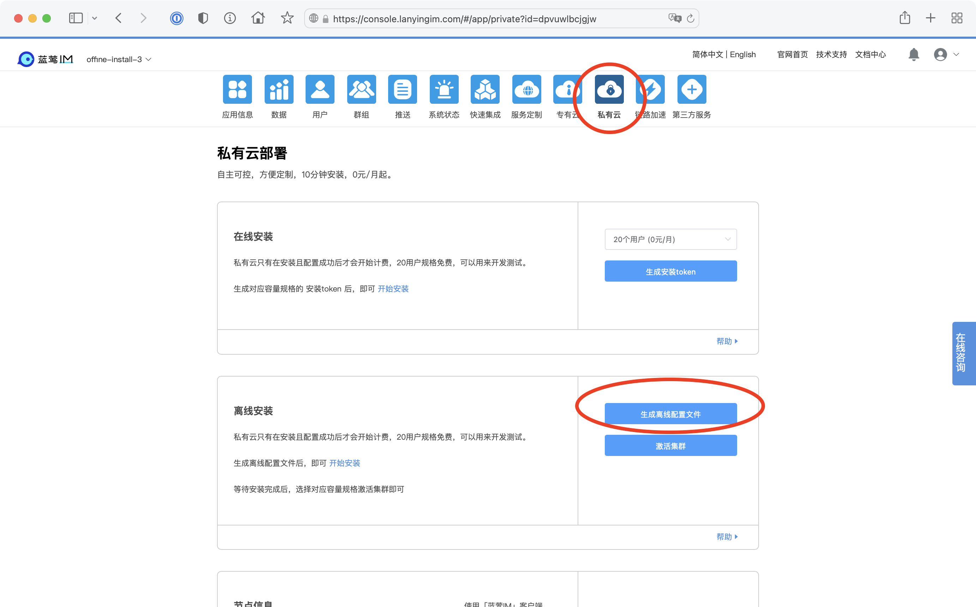976x607 pixels.
Task: Reload the current page
Action: (x=690, y=18)
